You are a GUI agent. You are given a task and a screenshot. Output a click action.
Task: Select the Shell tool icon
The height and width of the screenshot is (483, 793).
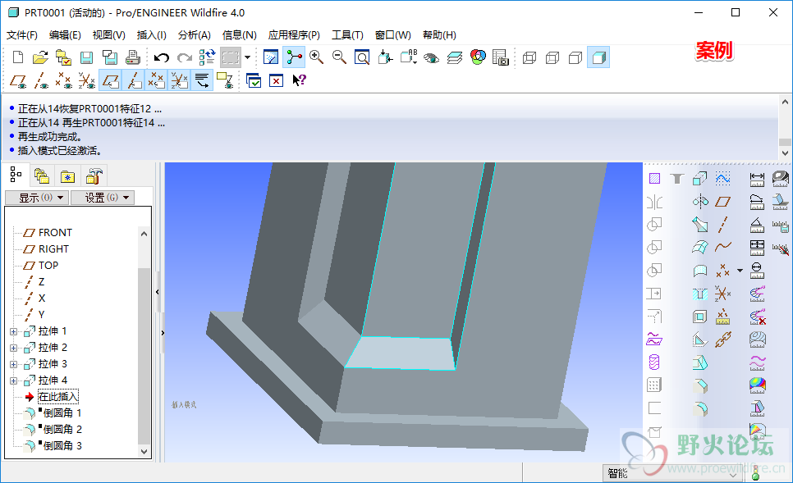[700, 317]
